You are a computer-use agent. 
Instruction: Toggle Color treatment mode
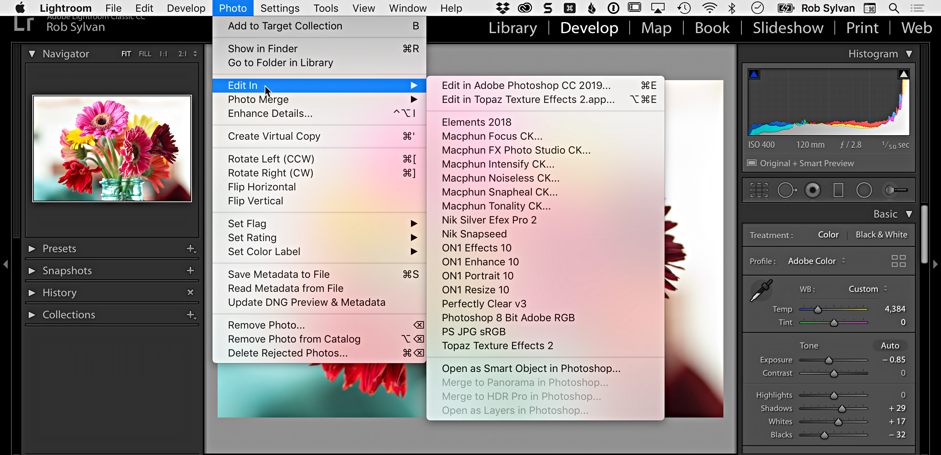coord(828,235)
